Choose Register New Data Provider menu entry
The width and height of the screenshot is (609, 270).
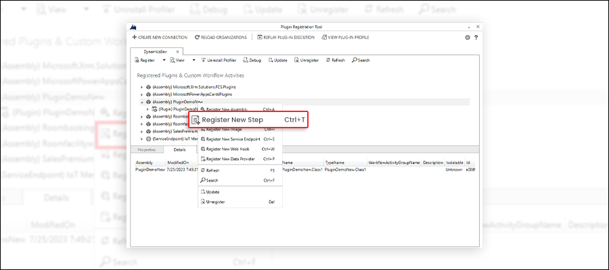(x=240, y=159)
